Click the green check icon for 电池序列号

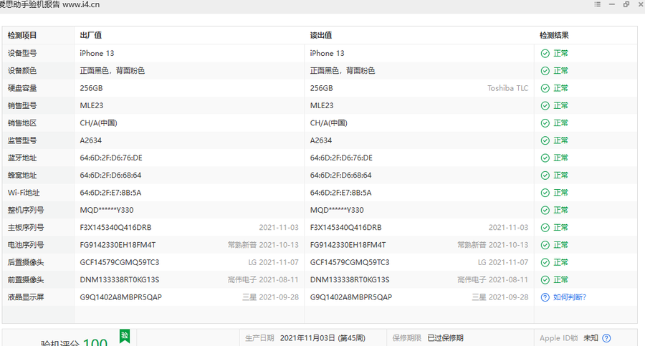pos(545,245)
